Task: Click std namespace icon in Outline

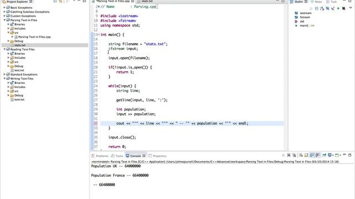Action: click(x=296, y=22)
